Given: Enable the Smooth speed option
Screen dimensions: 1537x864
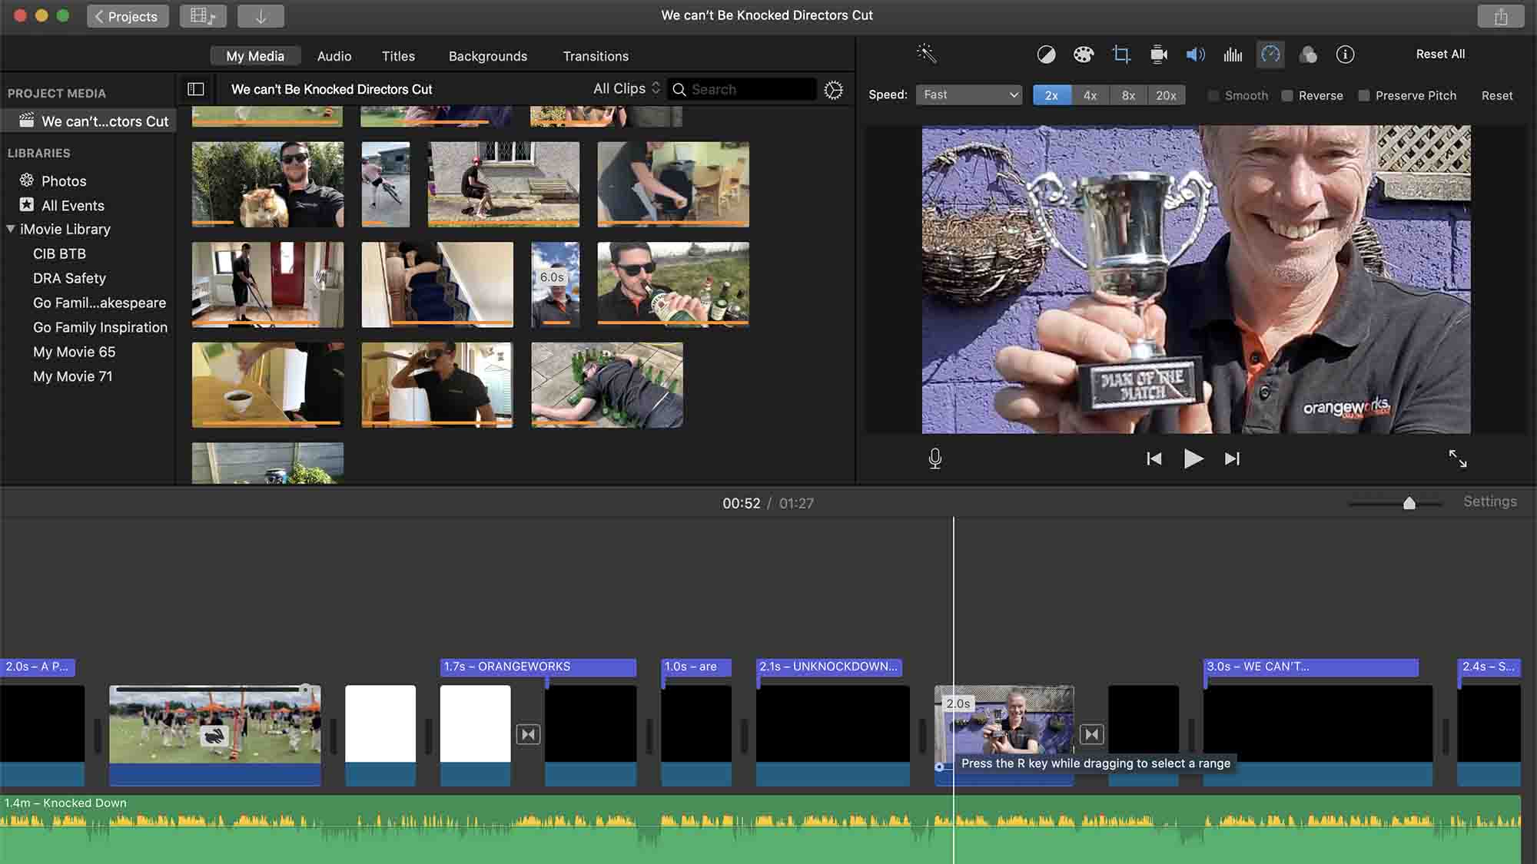Looking at the screenshot, I should [x=1214, y=95].
